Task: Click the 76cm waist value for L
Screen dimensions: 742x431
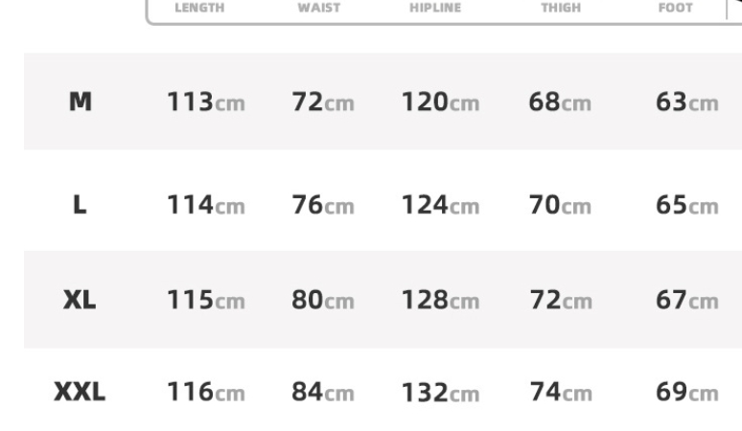Action: tap(323, 205)
